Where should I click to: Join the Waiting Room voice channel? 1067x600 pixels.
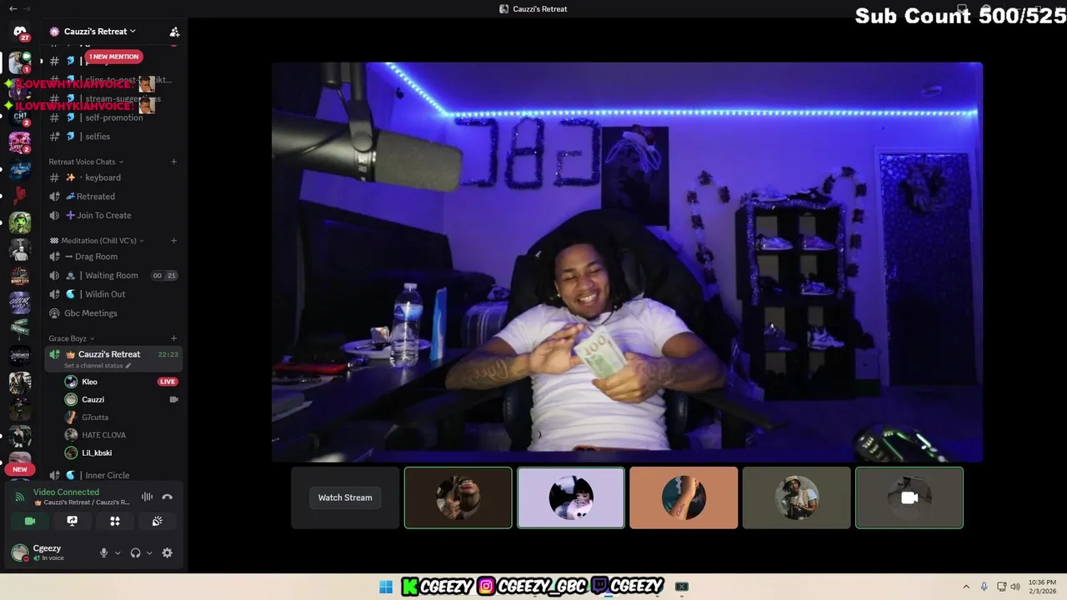(111, 276)
